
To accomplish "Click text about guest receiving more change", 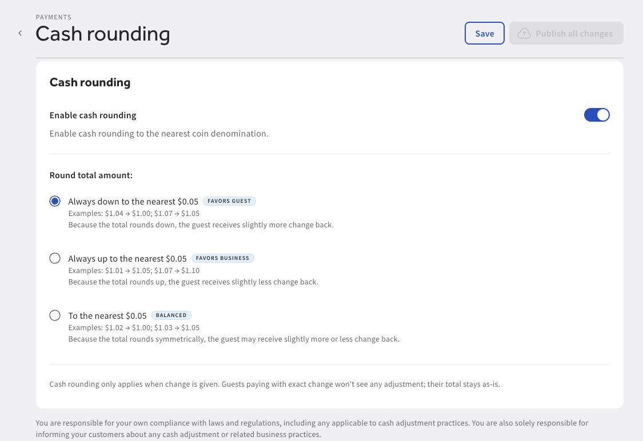I will [x=201, y=225].
